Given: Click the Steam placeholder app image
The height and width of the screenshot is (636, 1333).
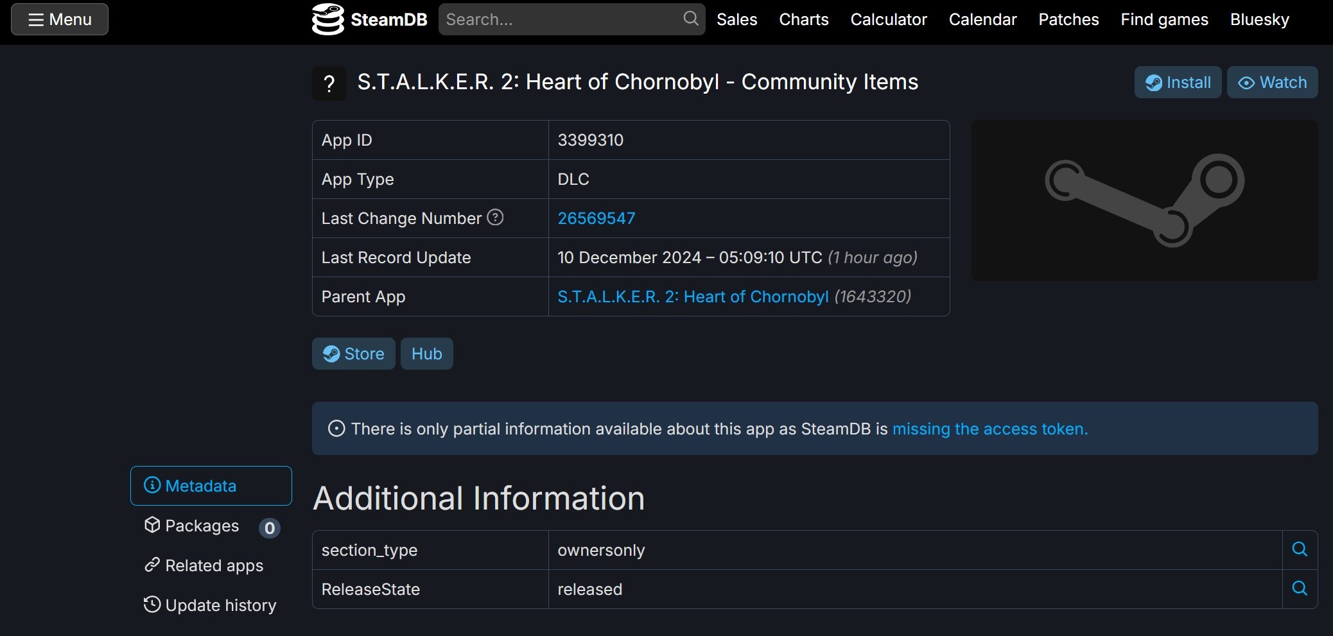Looking at the screenshot, I should click(x=1144, y=200).
